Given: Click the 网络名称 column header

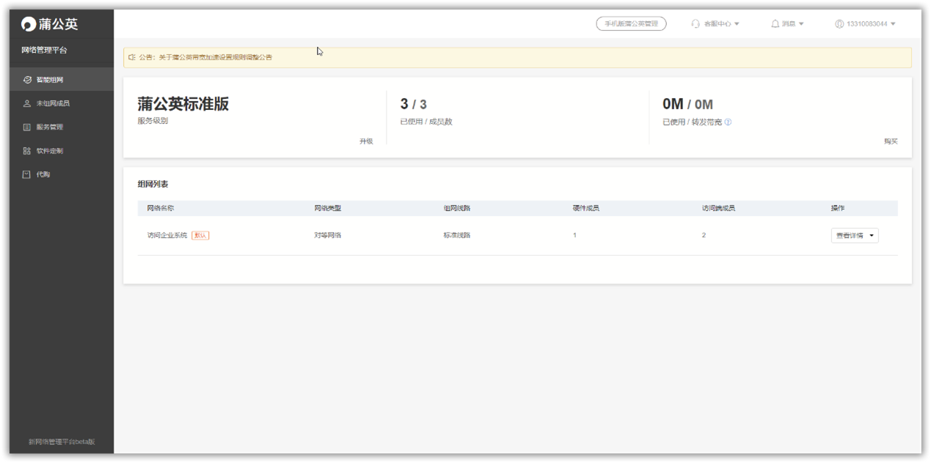Looking at the screenshot, I should point(161,208).
